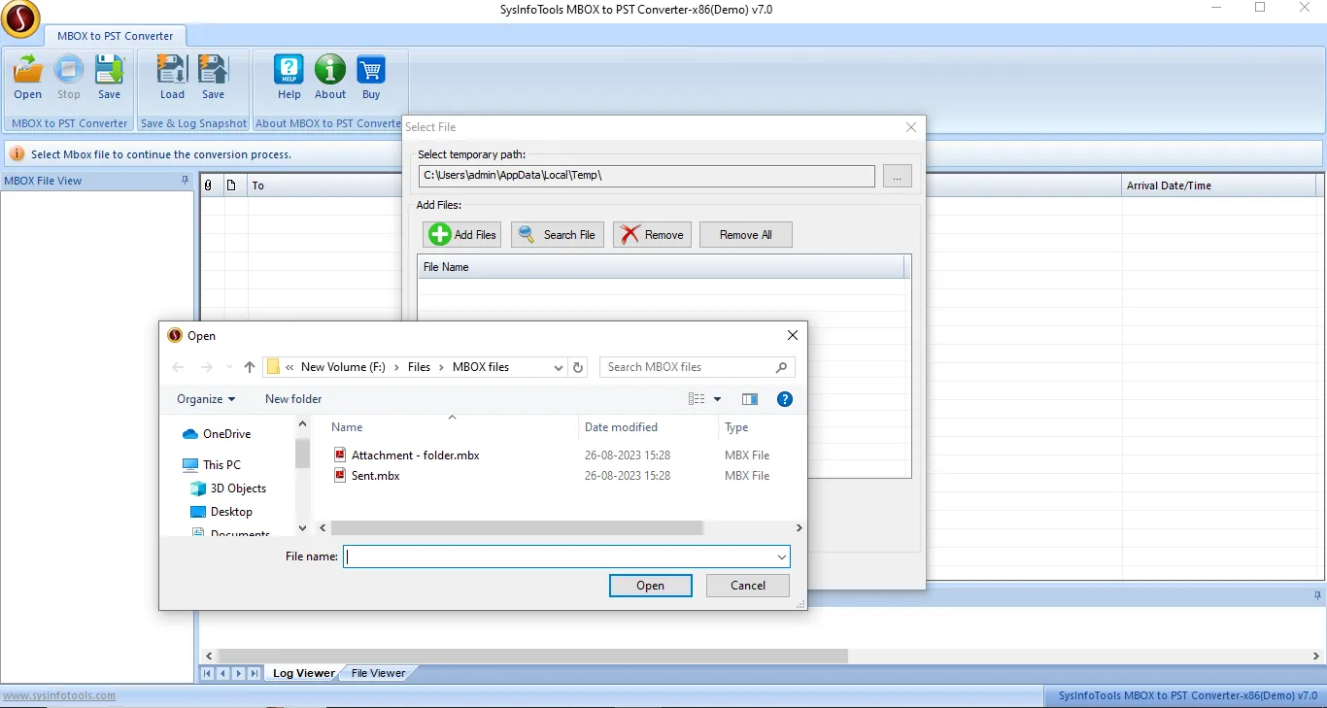Go back in the Open dialog
The width and height of the screenshot is (1327, 708).
tap(178, 367)
